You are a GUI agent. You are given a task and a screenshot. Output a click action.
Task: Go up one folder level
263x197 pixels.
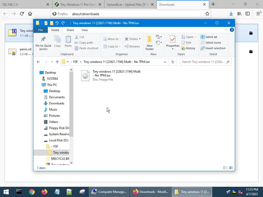coord(57,62)
